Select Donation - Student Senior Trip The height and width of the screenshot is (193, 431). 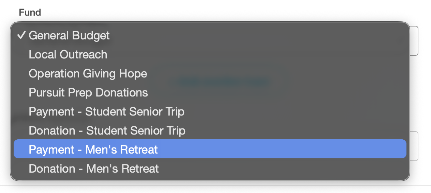tap(107, 131)
